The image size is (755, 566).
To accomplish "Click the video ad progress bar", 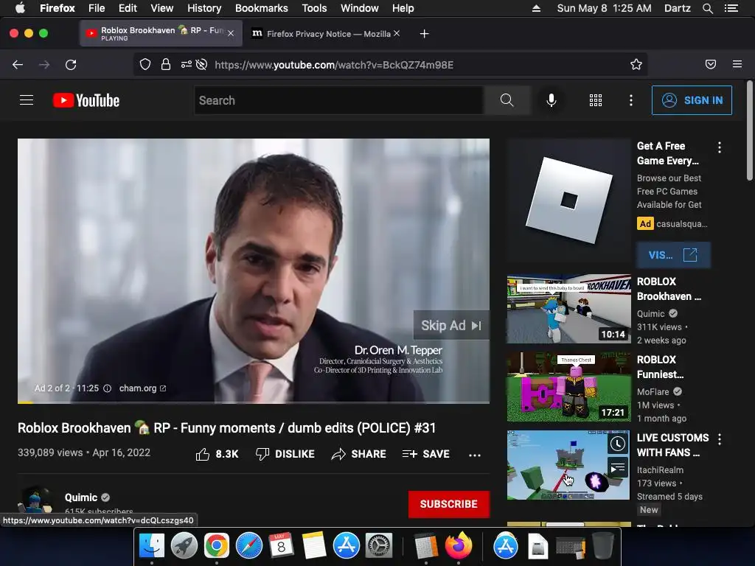I will 254,402.
